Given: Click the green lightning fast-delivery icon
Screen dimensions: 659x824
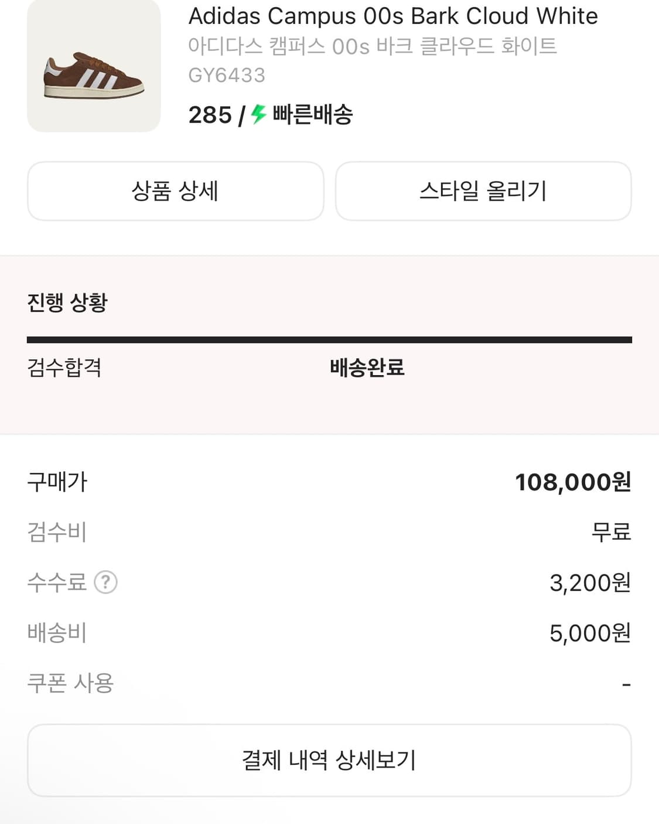Looking at the screenshot, I should [x=259, y=114].
